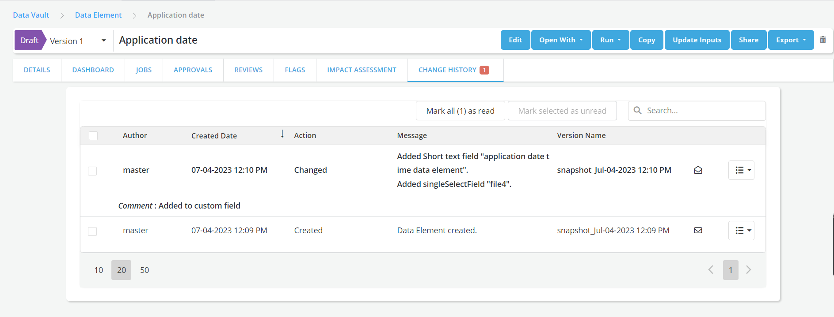Image resolution: width=834 pixels, height=317 pixels.
Task: Click into the Search input field
Action: point(703,111)
